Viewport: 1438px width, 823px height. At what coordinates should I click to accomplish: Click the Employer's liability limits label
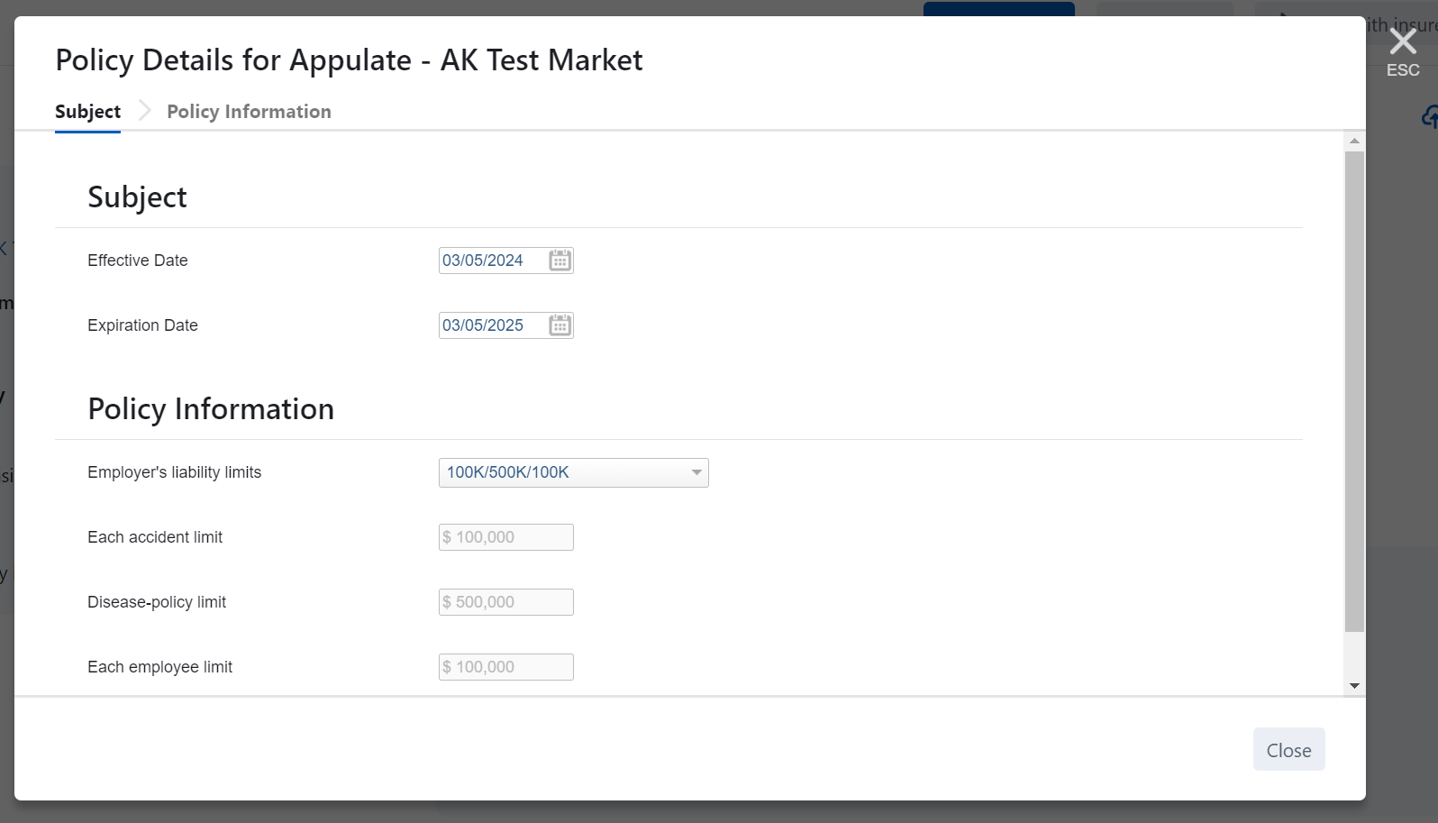[x=174, y=472]
